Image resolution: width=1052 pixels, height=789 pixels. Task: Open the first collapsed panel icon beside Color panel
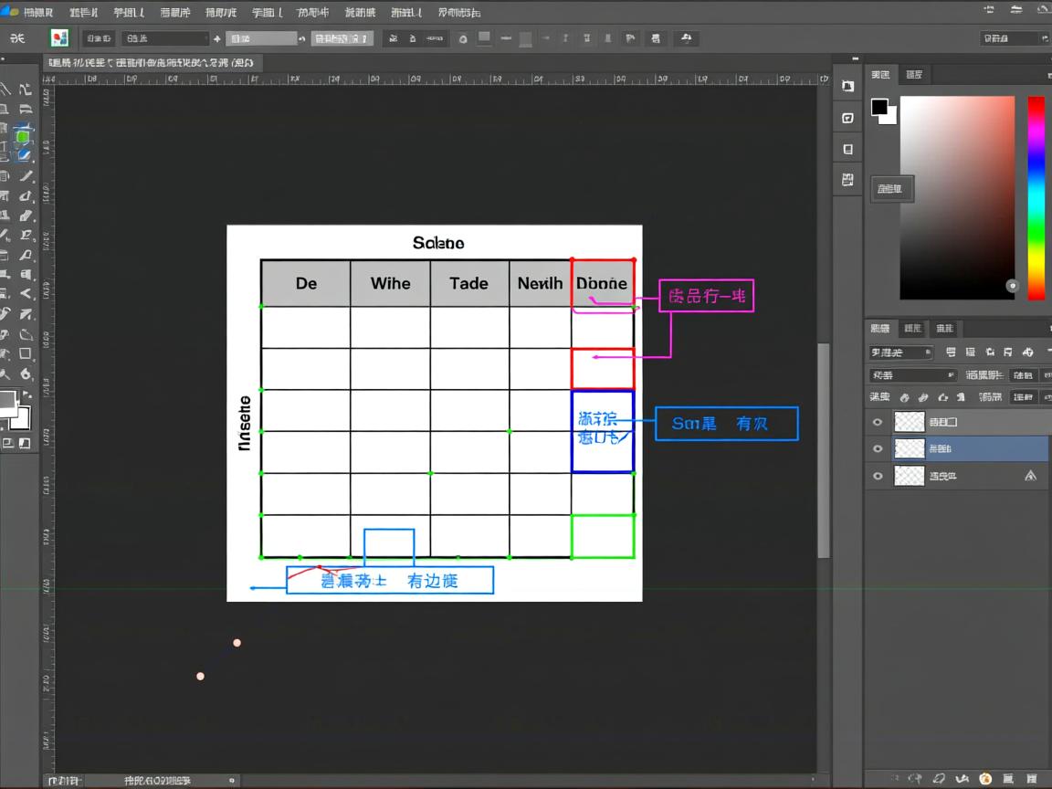tap(847, 86)
